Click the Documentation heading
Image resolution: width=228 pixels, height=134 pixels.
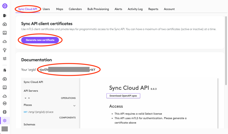(36, 60)
